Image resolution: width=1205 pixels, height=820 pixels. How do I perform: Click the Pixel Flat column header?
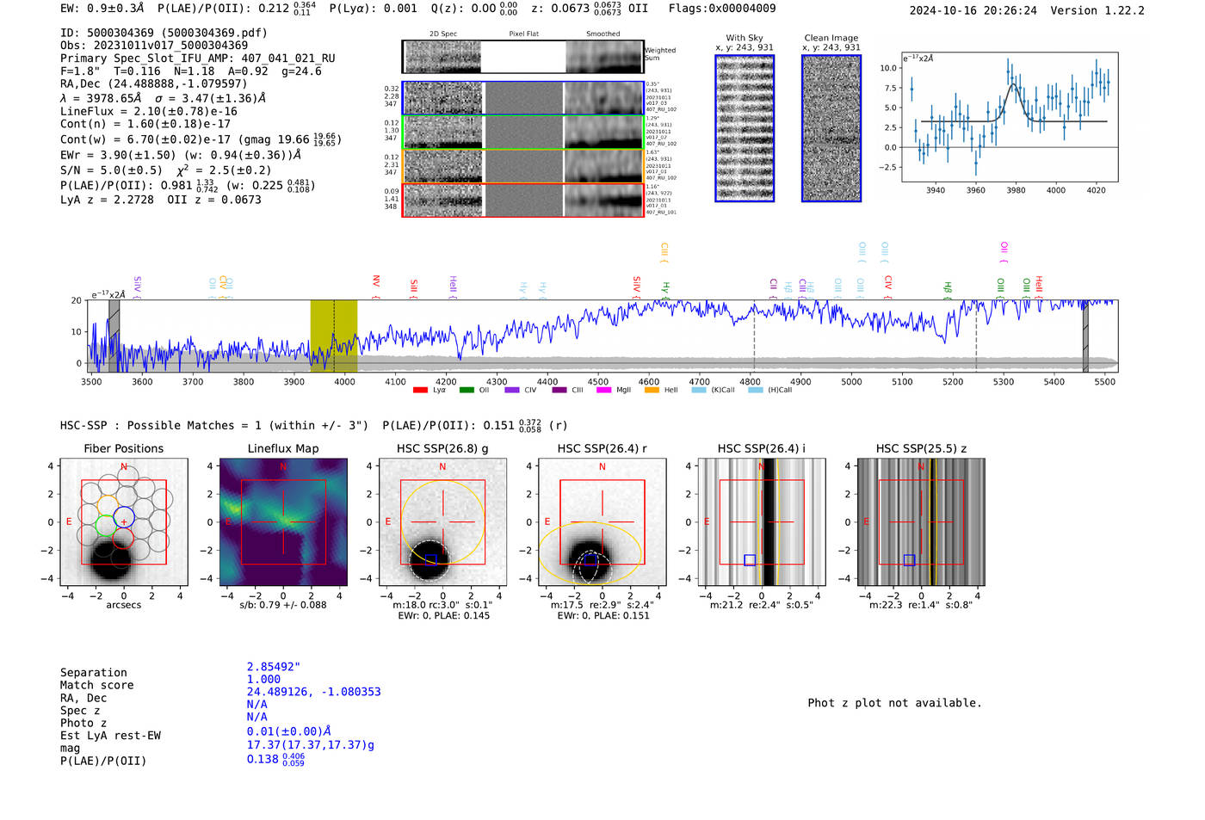coord(523,34)
